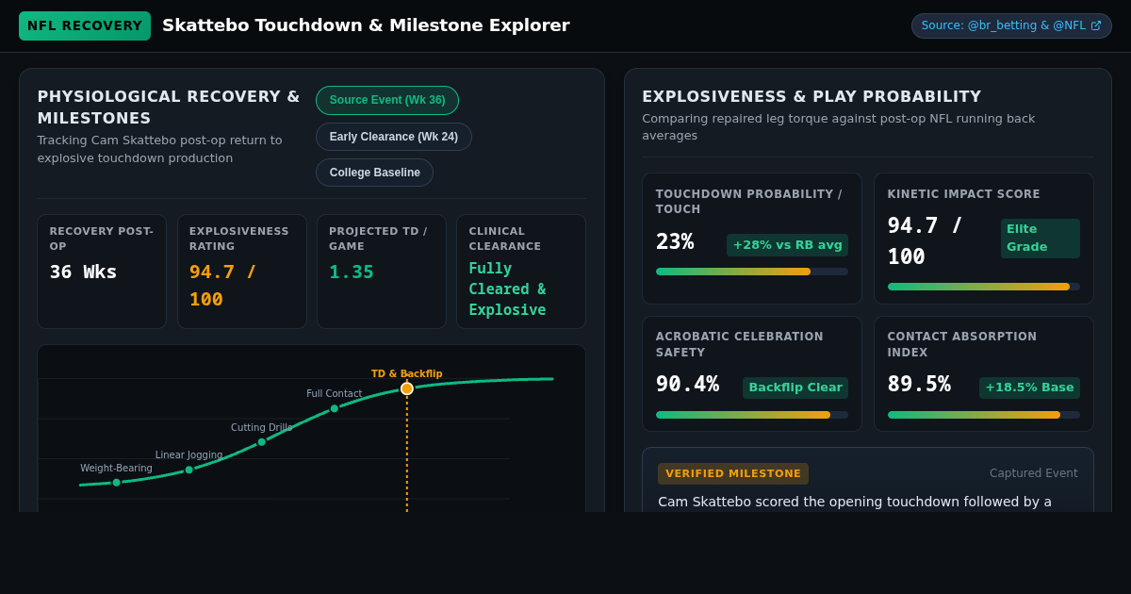
Task: Switch to the College Baseline view
Action: (x=374, y=173)
